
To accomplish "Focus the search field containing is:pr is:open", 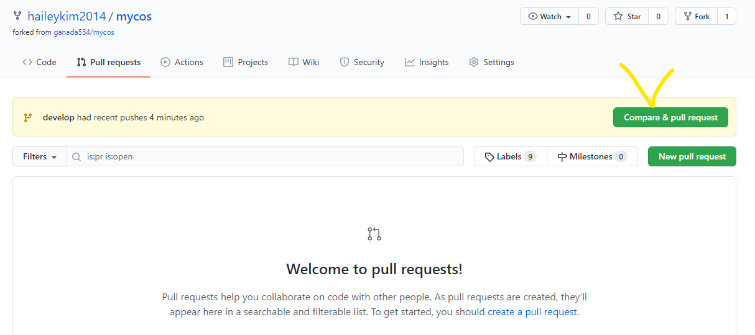I will click(266, 156).
